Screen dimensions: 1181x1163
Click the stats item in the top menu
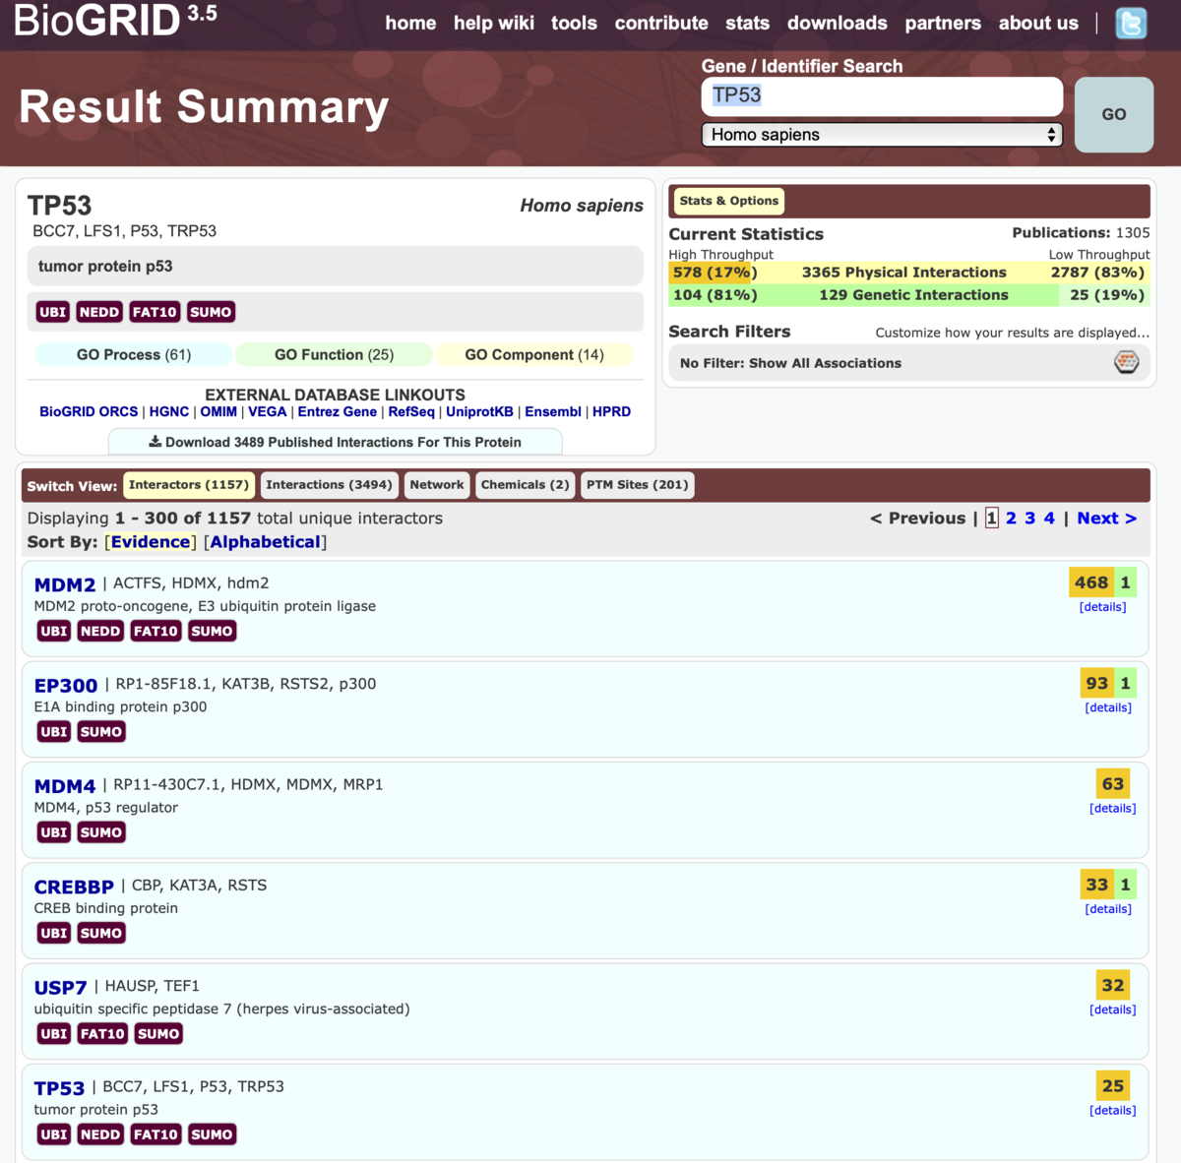[747, 23]
